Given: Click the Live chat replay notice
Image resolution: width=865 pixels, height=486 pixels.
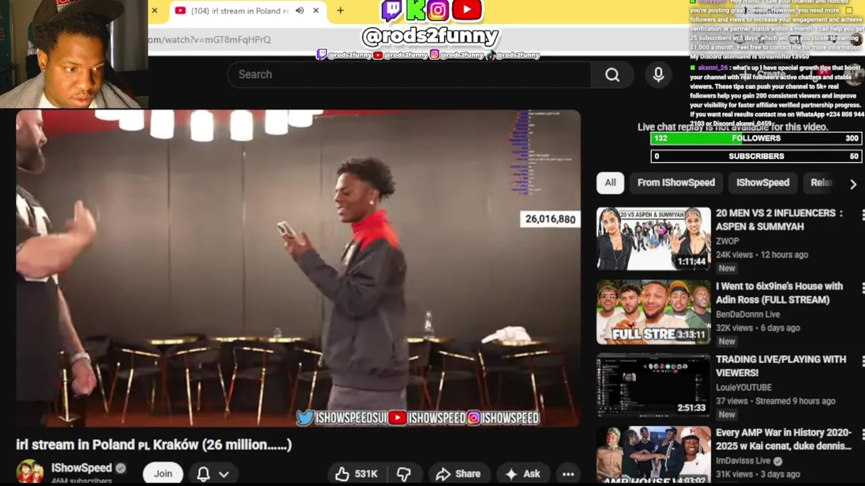Looking at the screenshot, I should [733, 127].
